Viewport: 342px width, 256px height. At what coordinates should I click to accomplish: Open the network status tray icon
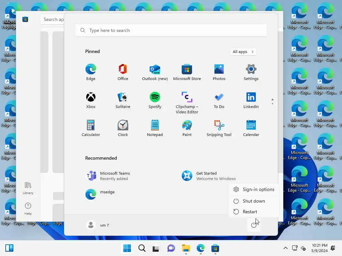(295, 248)
